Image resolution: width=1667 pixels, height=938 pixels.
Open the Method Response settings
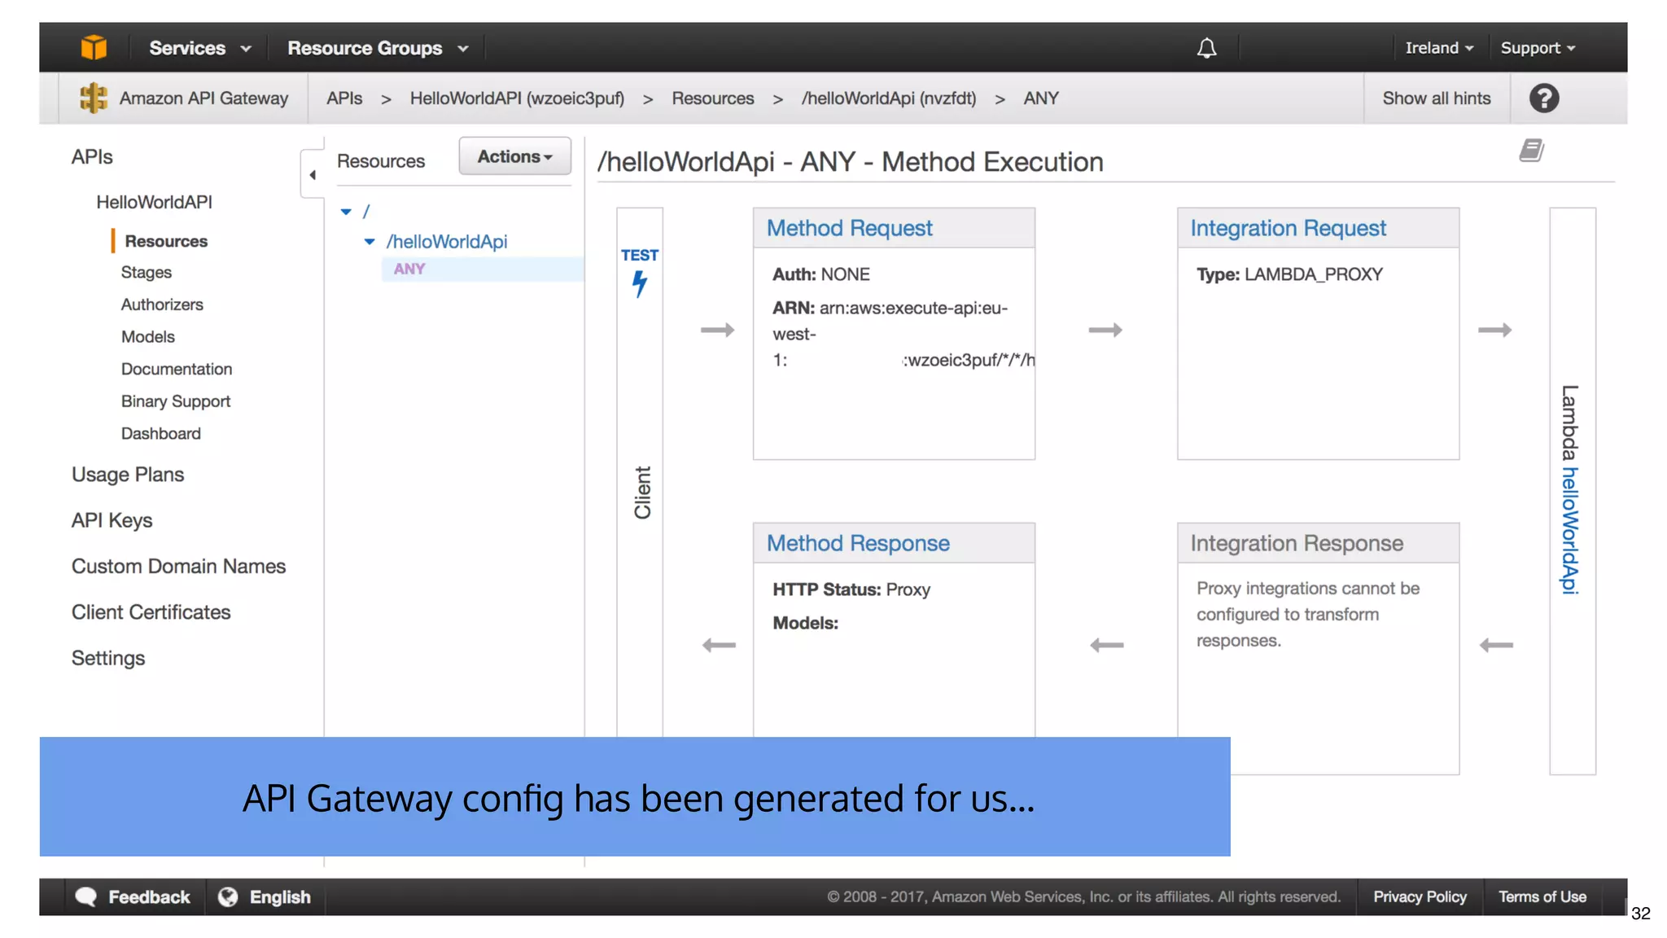858,543
